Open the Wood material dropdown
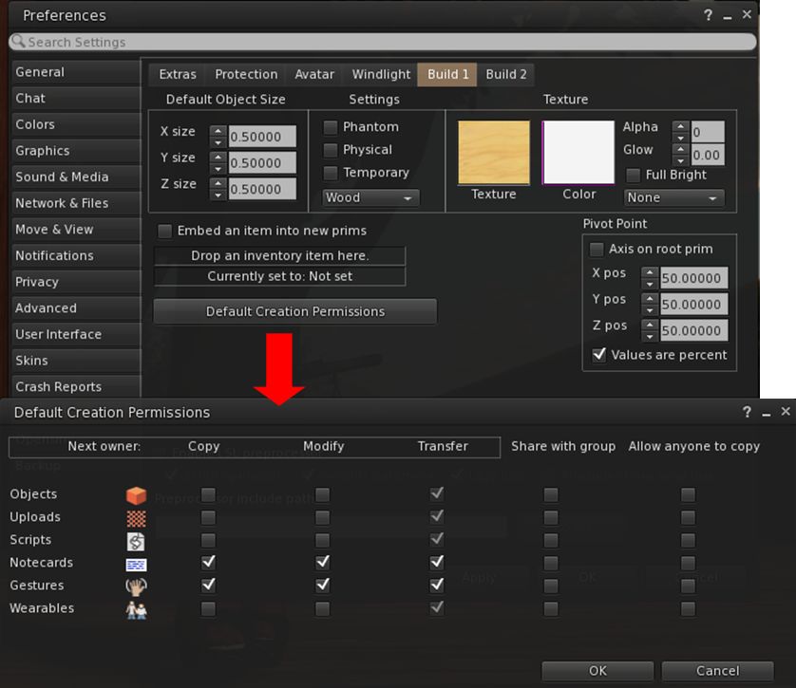 (x=370, y=198)
